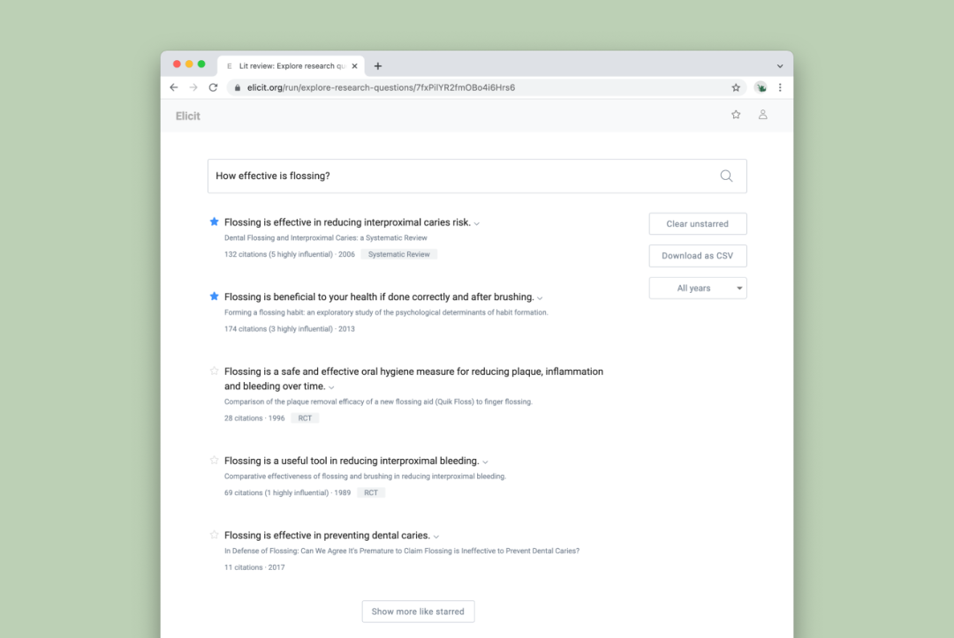The height and width of the screenshot is (638, 954).
Task: Star the 'safe and effective oral hygiene' result
Action: click(214, 371)
